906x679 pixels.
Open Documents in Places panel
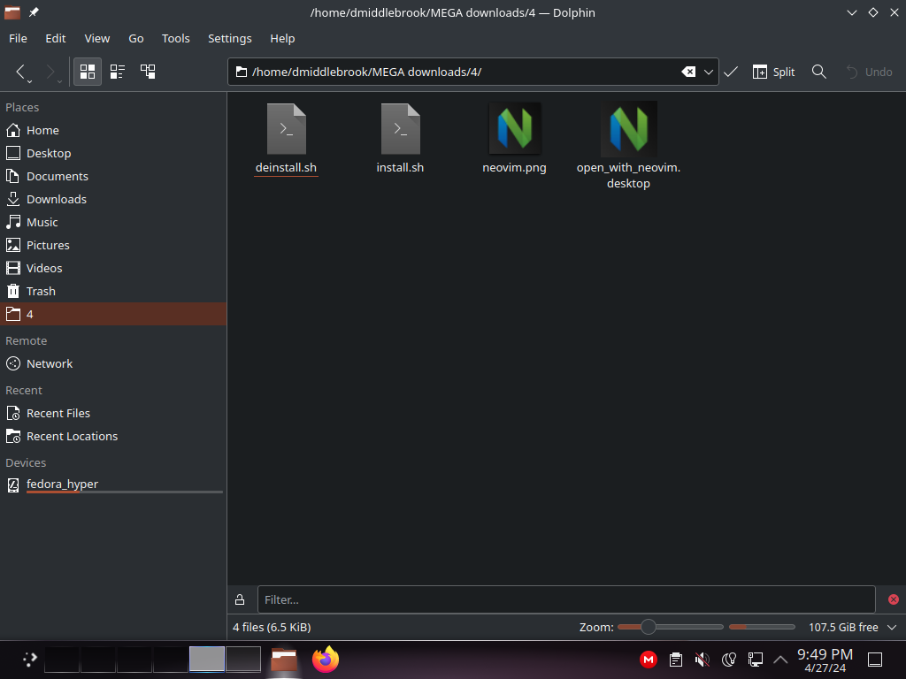pos(113,176)
